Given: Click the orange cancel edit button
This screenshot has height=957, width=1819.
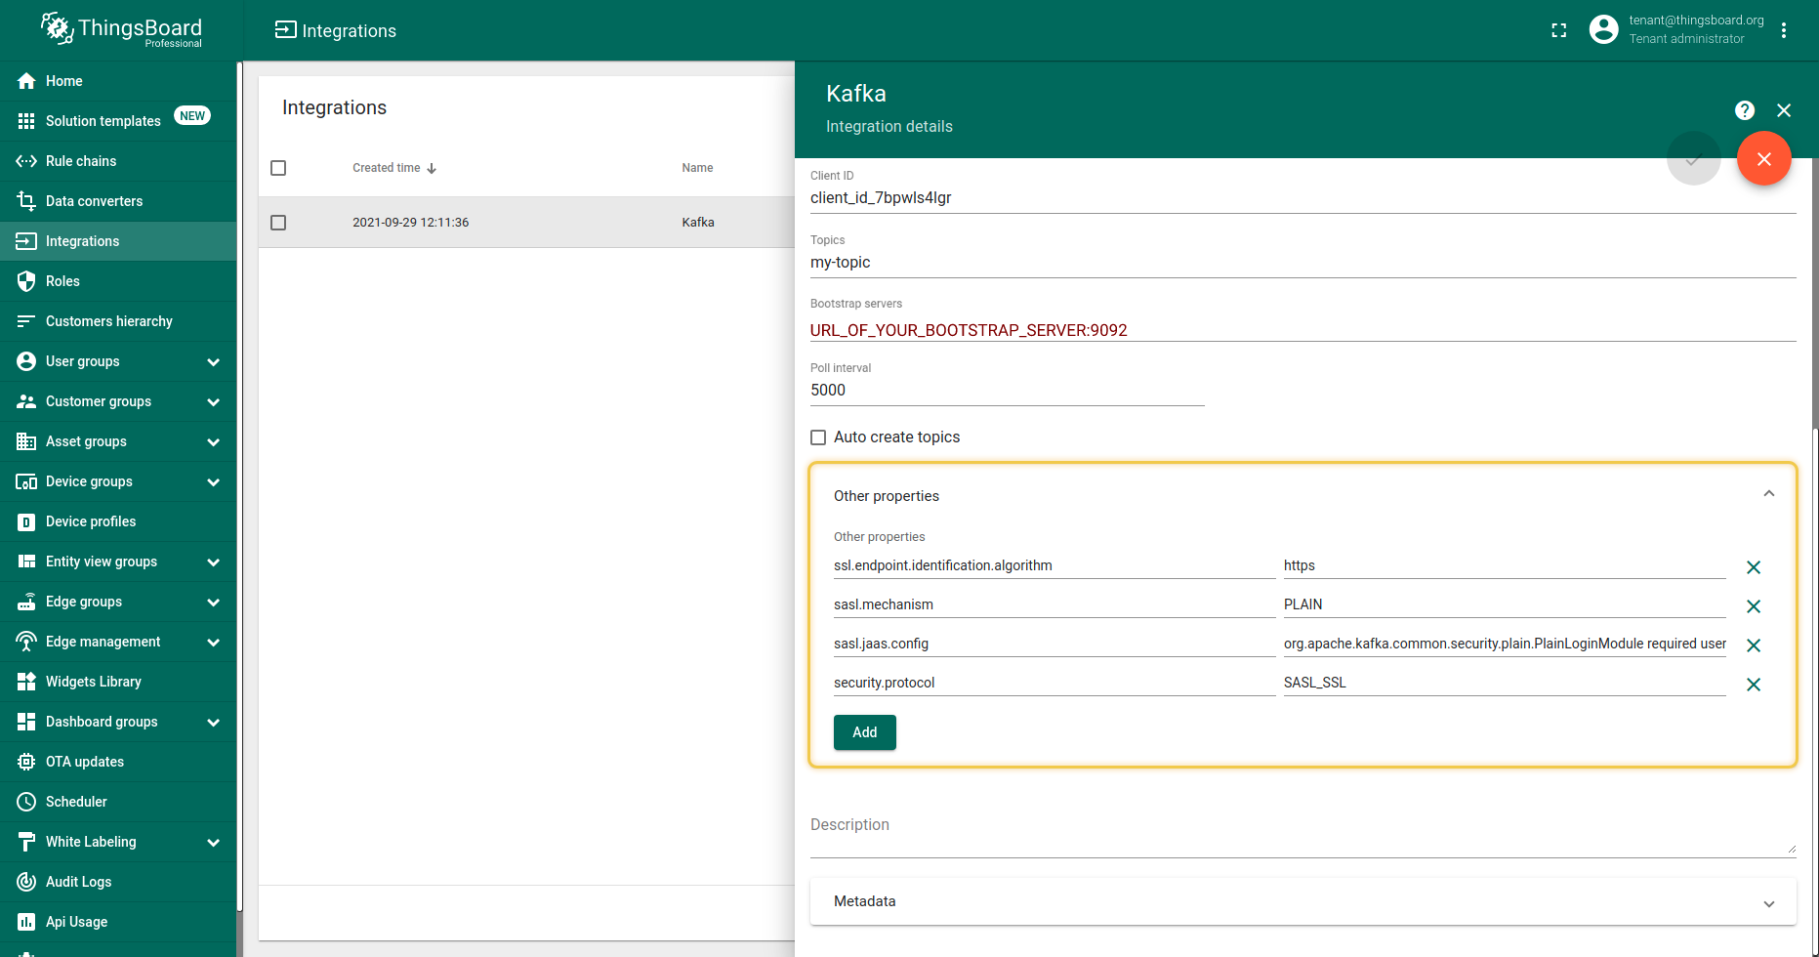Looking at the screenshot, I should point(1763,159).
